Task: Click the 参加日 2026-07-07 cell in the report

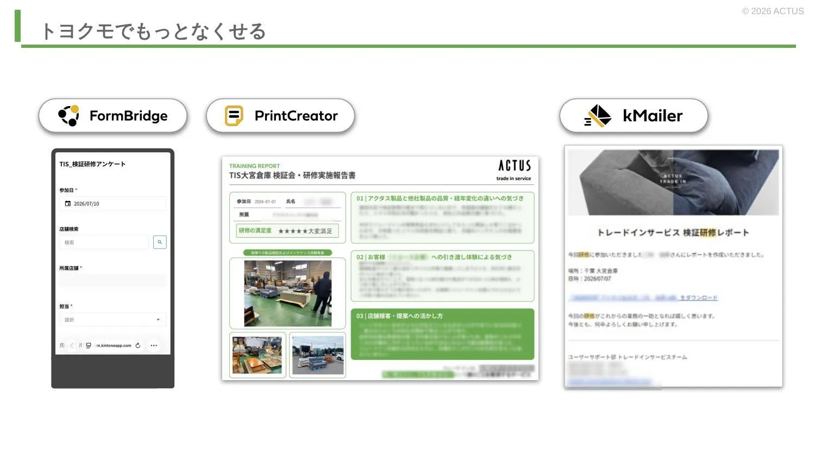Action: coord(256,201)
